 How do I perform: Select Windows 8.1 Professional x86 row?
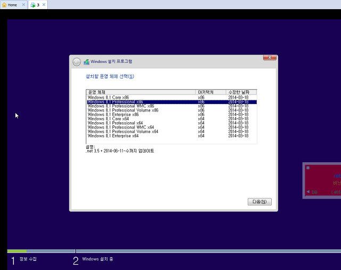coord(172,102)
